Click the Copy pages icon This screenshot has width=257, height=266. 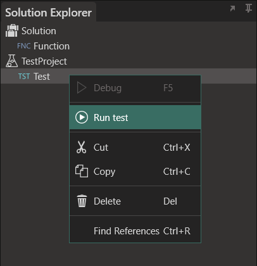pos(82,171)
